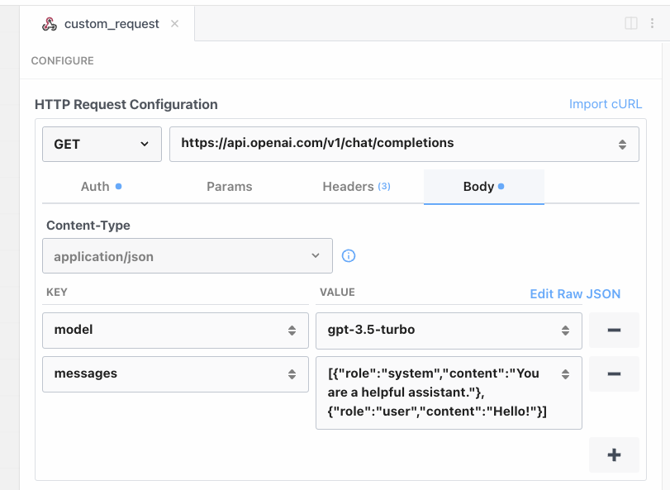Click the URL field up-down arrows
The width and height of the screenshot is (670, 490).
[622, 145]
